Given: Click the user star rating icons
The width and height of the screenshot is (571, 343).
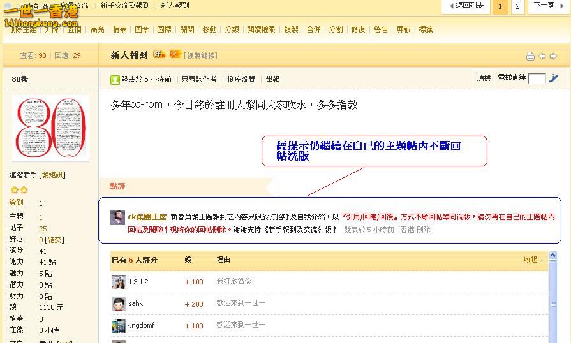Looking at the screenshot, I should tap(19, 190).
